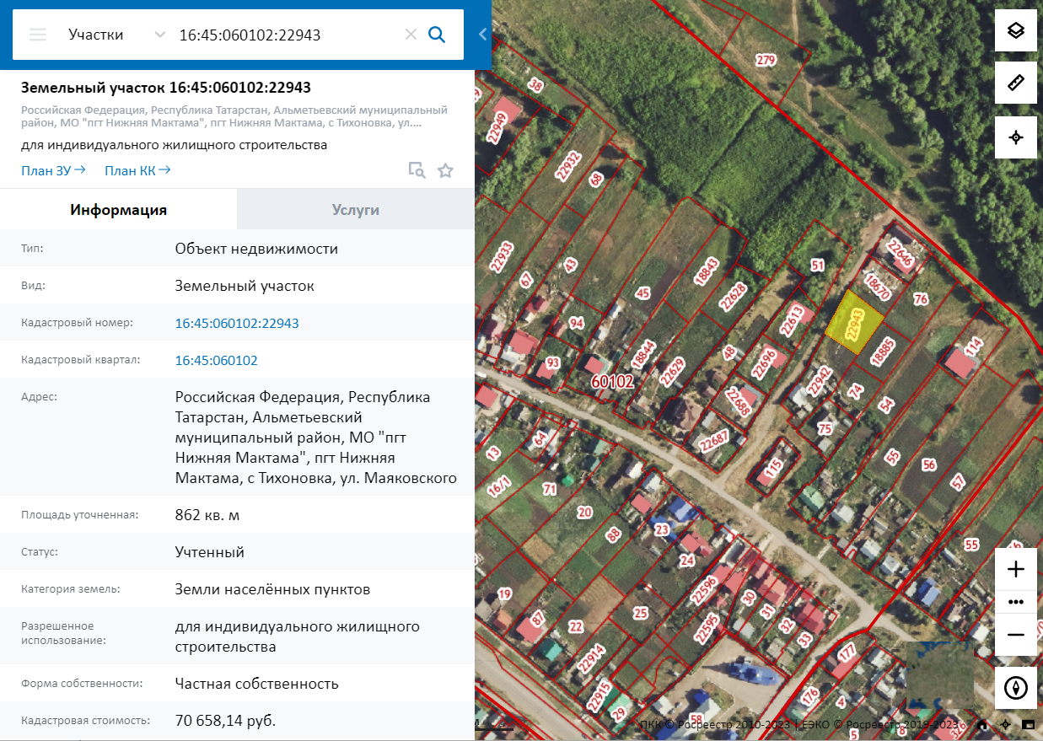This screenshot has height=741, width=1043.
Task: Click the heading Земельный участок 16:45:060102:22943
Action: click(166, 88)
